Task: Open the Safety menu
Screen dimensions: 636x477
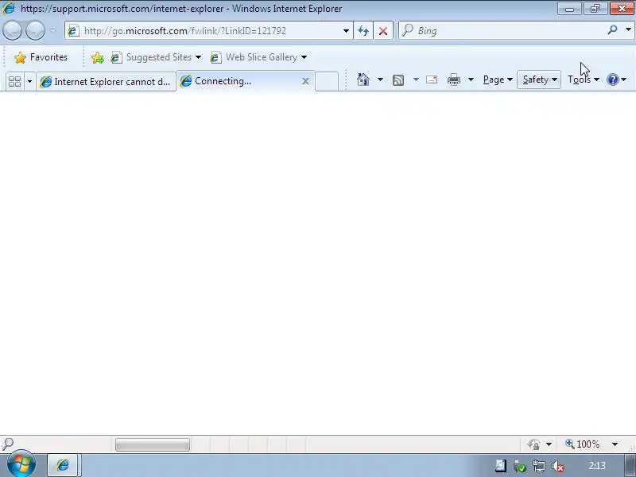Action: [x=539, y=79]
